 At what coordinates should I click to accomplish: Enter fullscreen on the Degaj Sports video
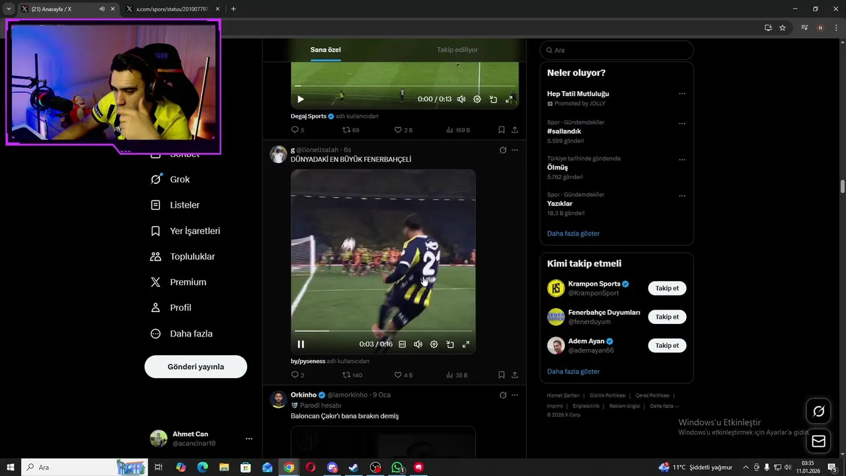(509, 99)
